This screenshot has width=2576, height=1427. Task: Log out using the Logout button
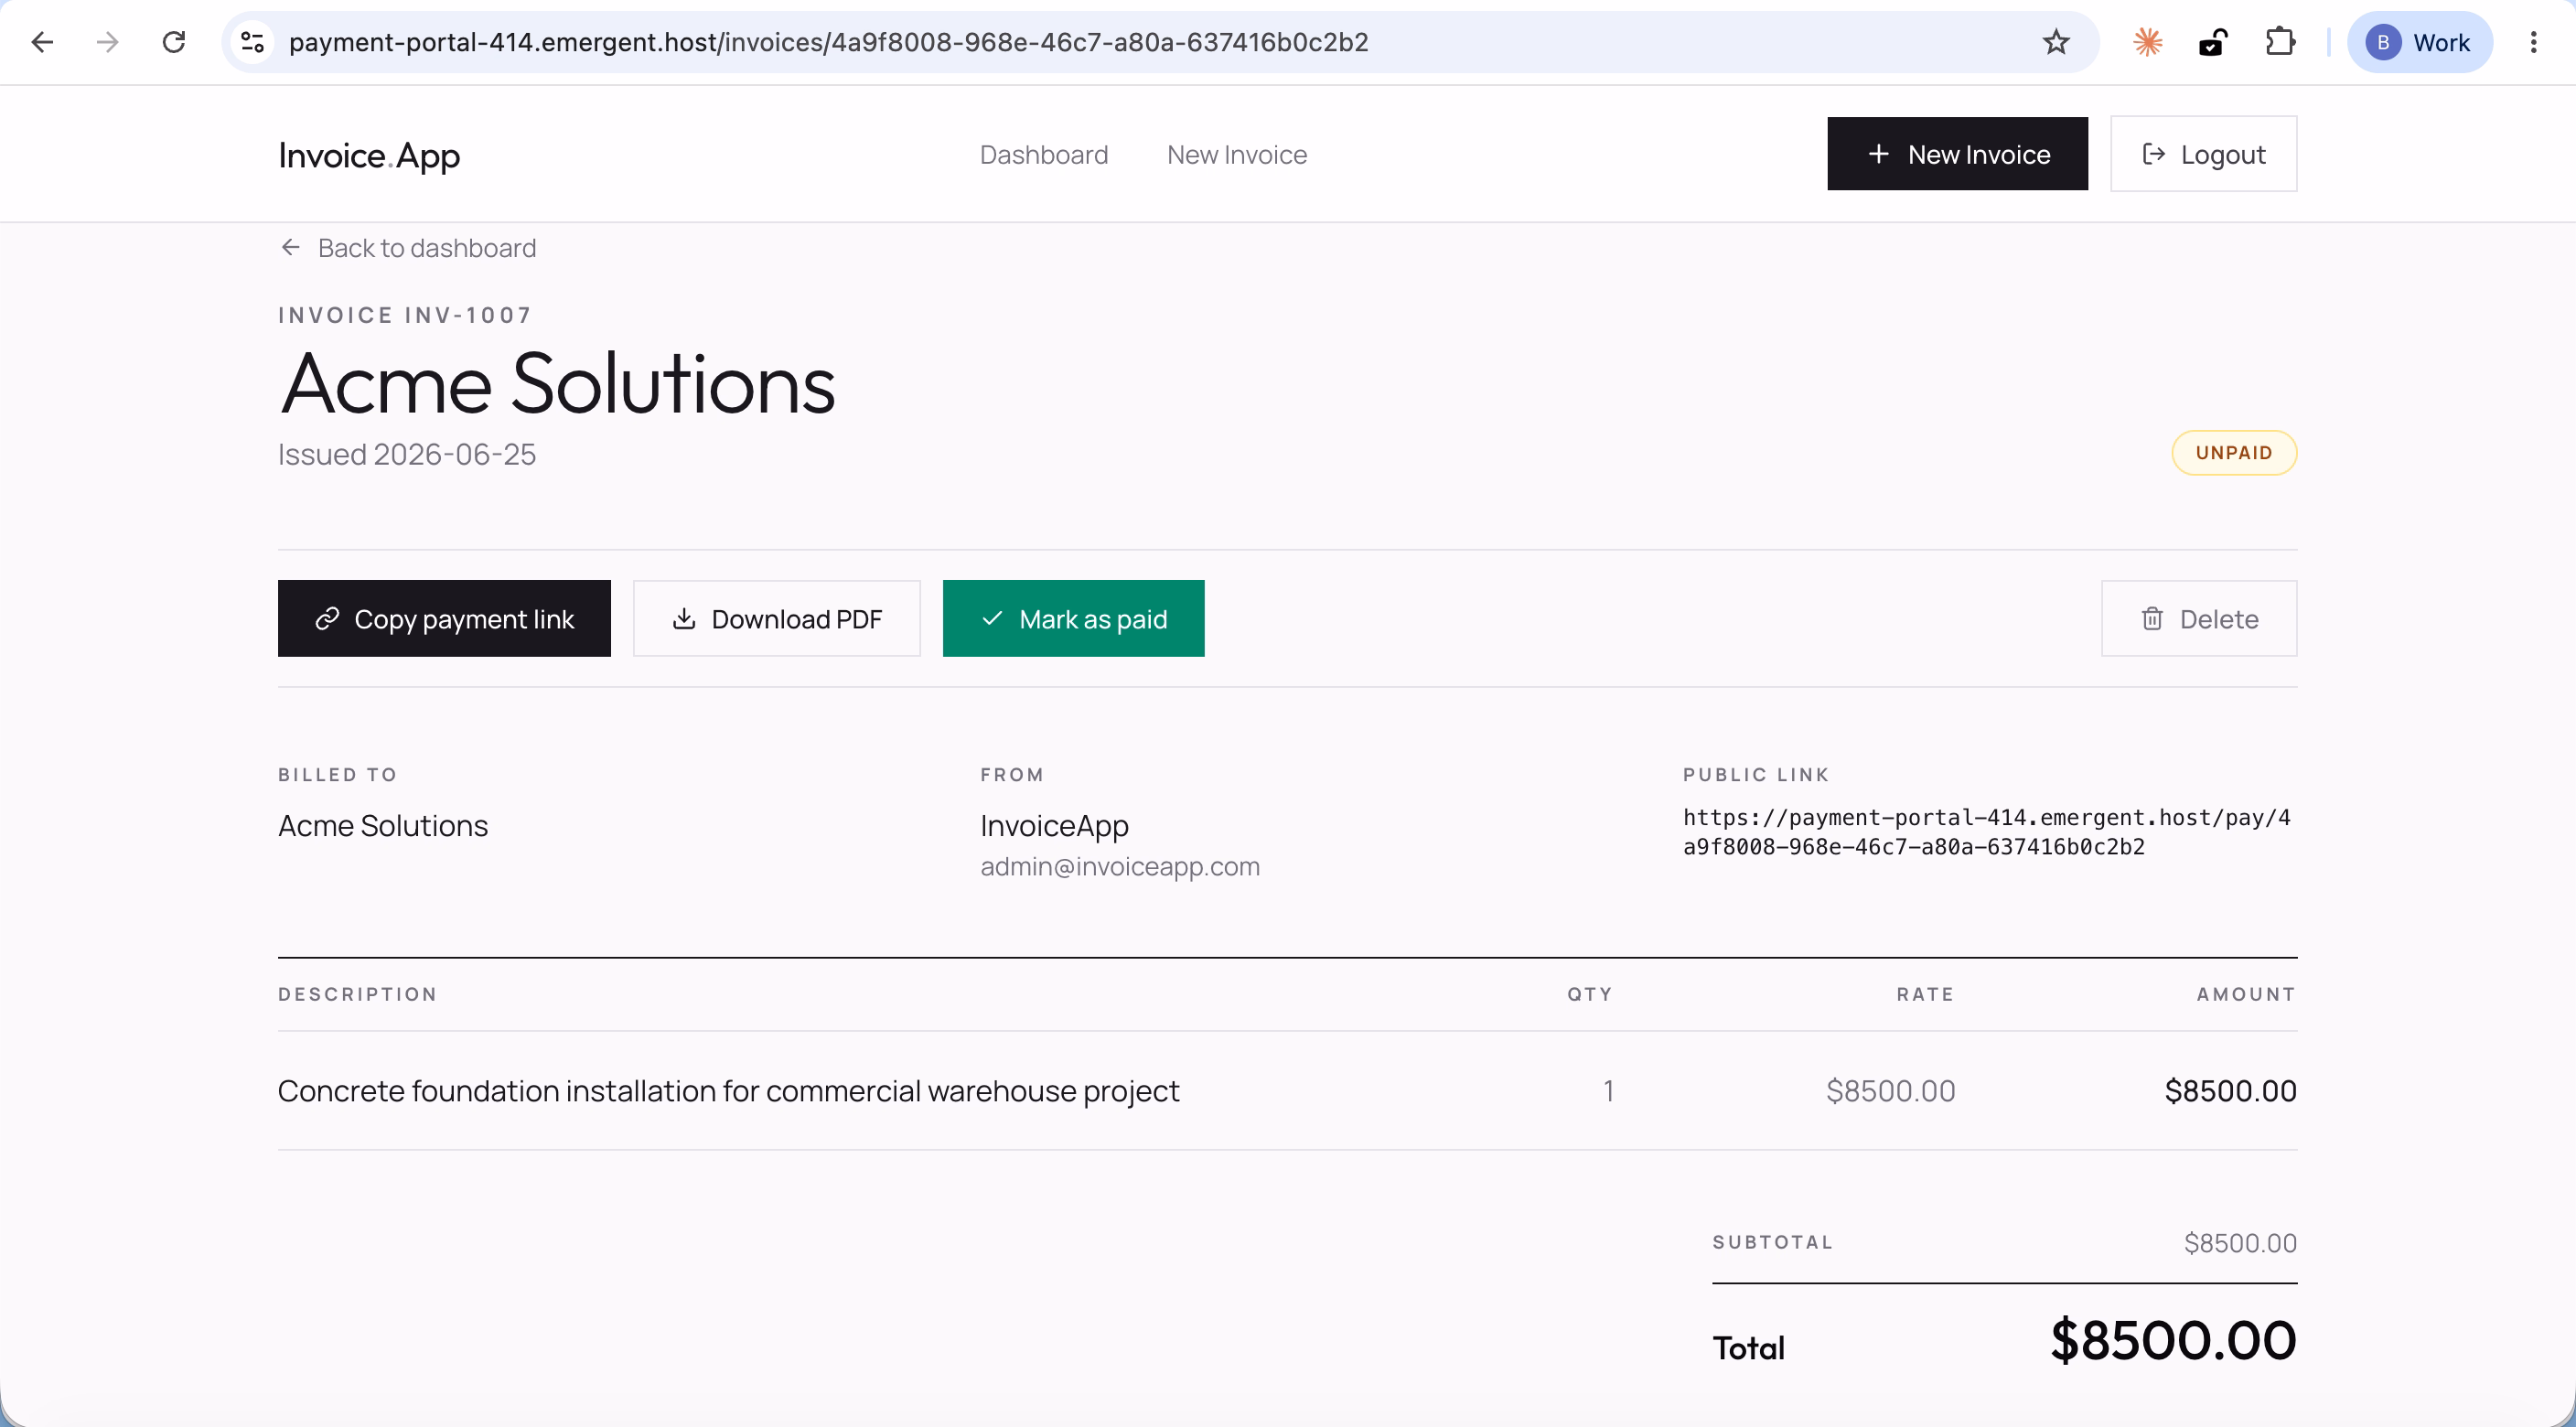[2203, 154]
